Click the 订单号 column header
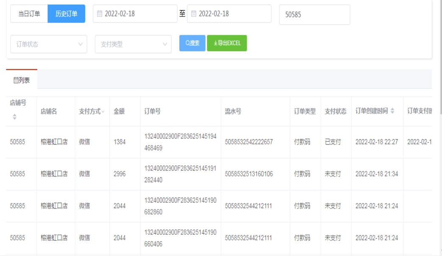 click(x=152, y=111)
